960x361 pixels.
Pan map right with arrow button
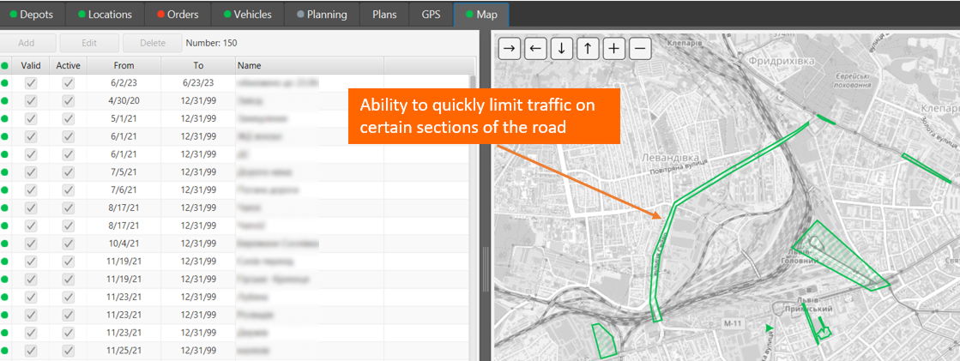510,48
